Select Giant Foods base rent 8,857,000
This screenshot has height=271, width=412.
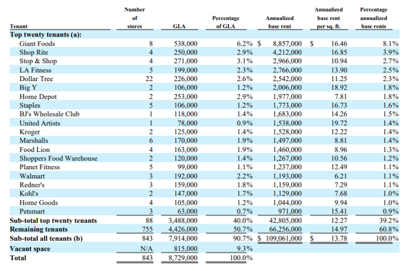pos(287,44)
